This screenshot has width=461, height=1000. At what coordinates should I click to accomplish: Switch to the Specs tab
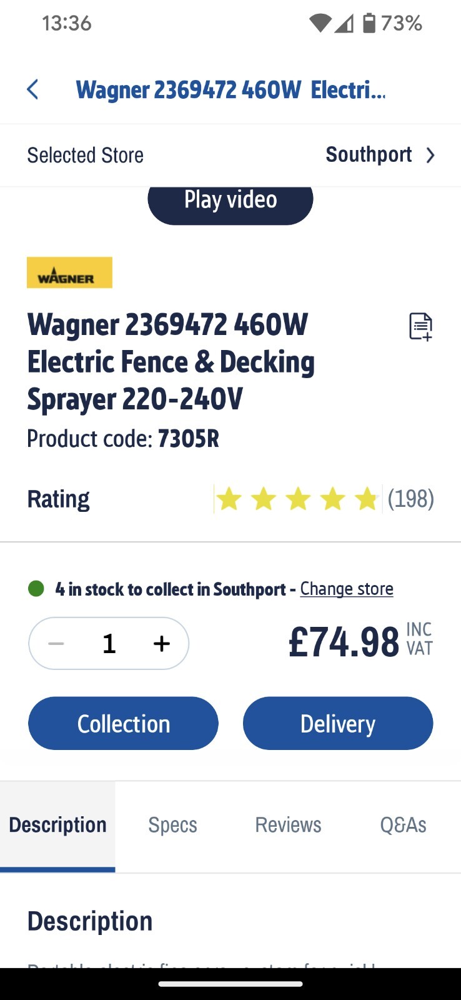click(x=172, y=825)
